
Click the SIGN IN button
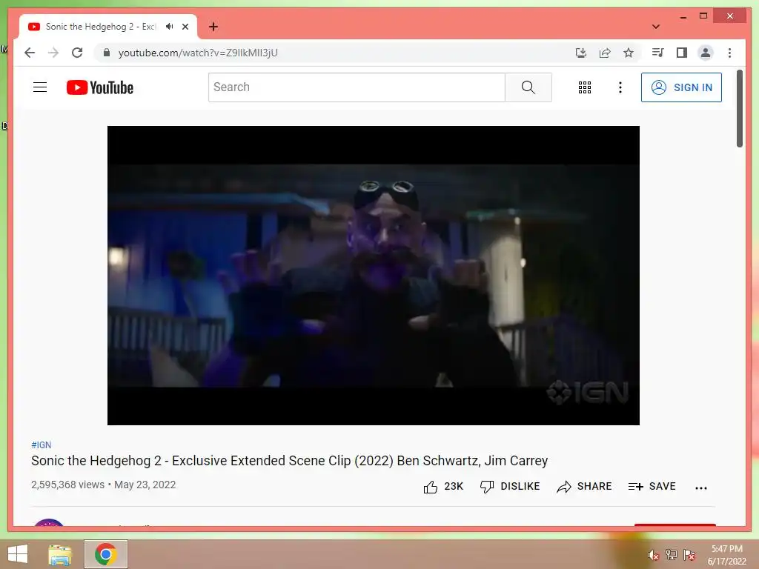coord(681,87)
